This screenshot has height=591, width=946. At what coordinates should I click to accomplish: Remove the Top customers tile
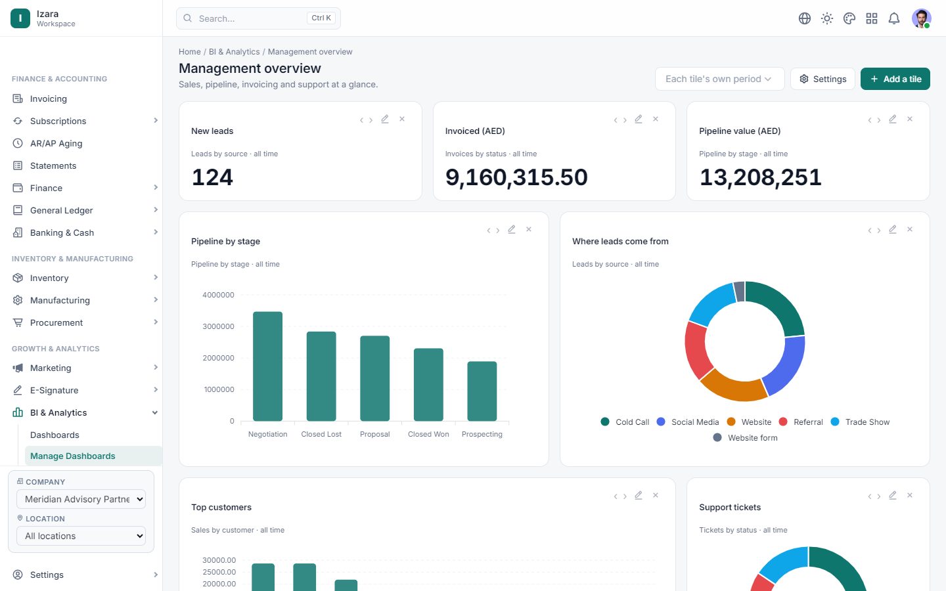[x=656, y=495]
